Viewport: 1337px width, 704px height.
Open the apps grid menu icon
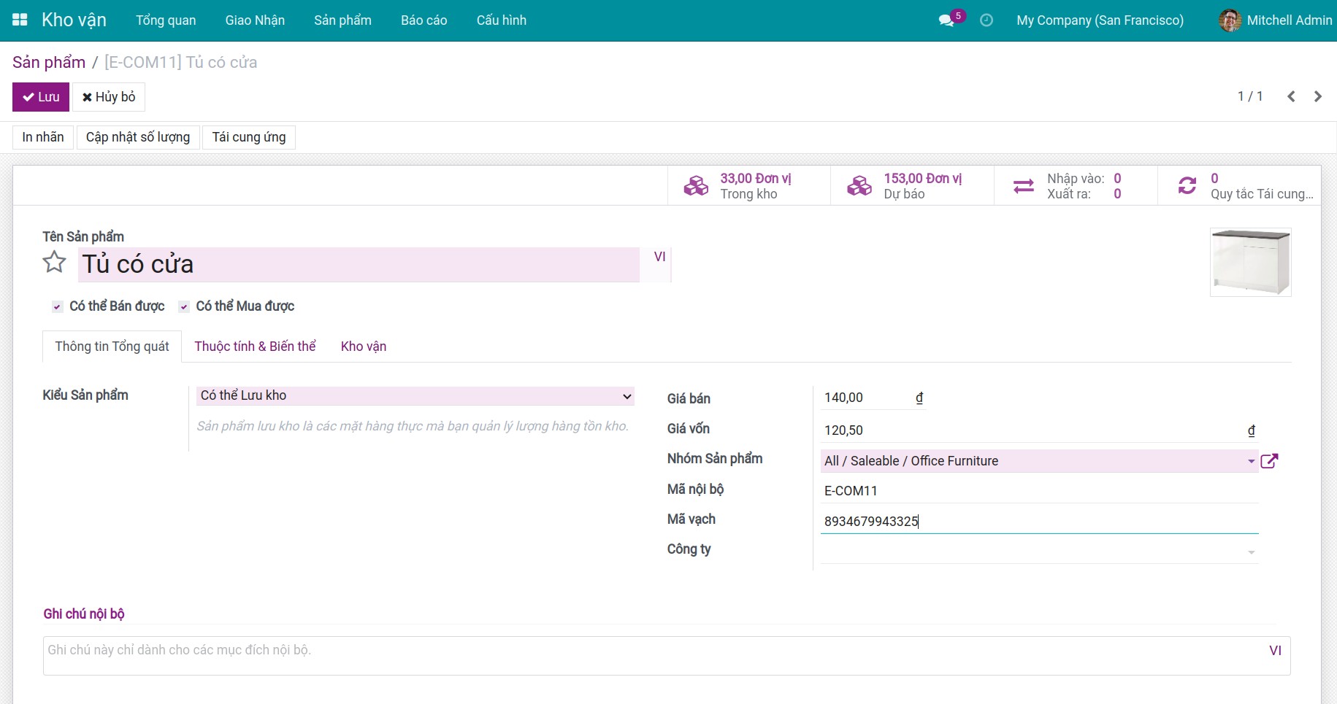[20, 20]
